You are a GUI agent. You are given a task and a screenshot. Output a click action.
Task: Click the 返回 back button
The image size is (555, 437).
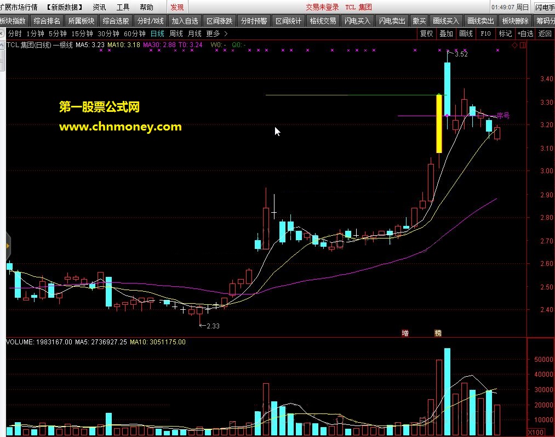(x=545, y=33)
